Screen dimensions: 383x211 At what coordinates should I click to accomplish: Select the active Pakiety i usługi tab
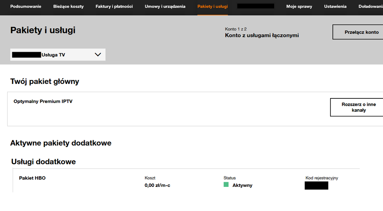[212, 7]
